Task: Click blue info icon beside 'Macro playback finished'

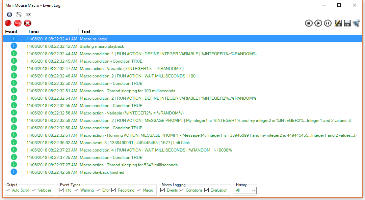Action: tap(14, 172)
